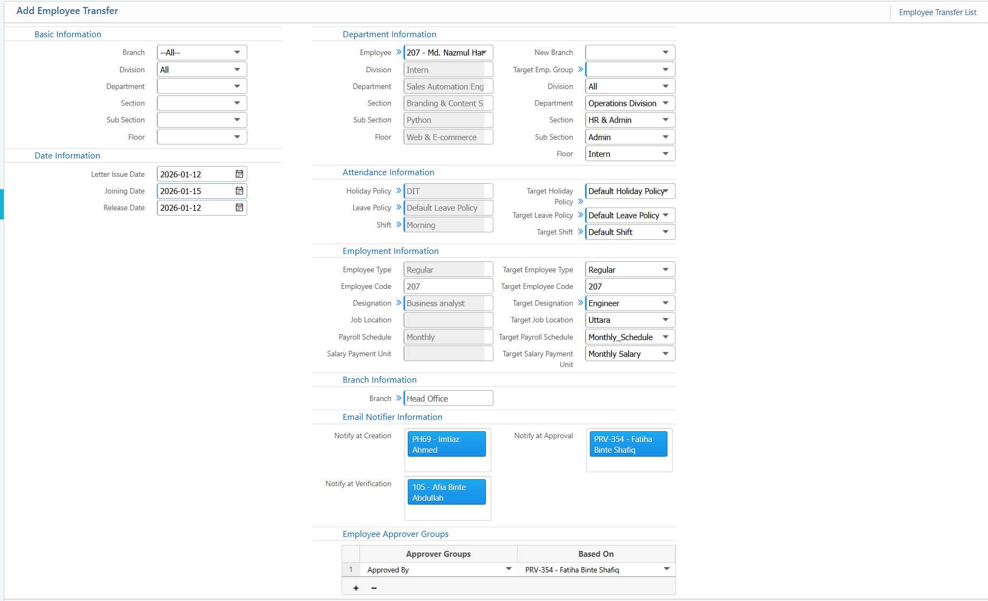This screenshot has width=988, height=601.
Task: Click the double-chevron icon beside Target Shift
Action: (x=580, y=232)
